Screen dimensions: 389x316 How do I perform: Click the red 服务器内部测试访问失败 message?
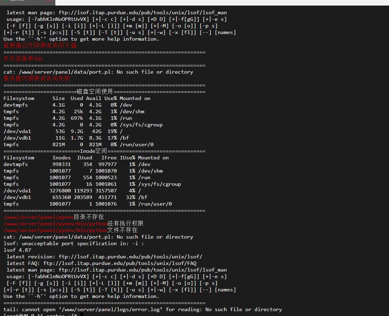click(37, 78)
